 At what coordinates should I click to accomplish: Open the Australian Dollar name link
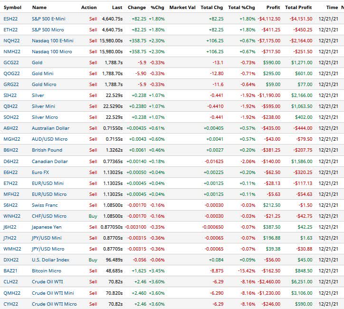tap(50, 128)
